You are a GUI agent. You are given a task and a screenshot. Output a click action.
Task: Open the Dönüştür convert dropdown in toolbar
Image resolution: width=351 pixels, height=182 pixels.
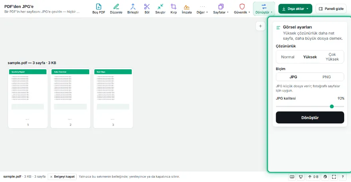(x=264, y=9)
